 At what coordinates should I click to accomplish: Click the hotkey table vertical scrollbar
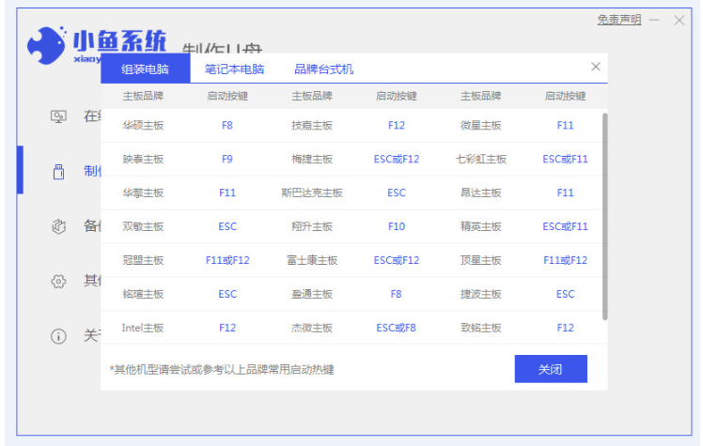click(x=604, y=216)
